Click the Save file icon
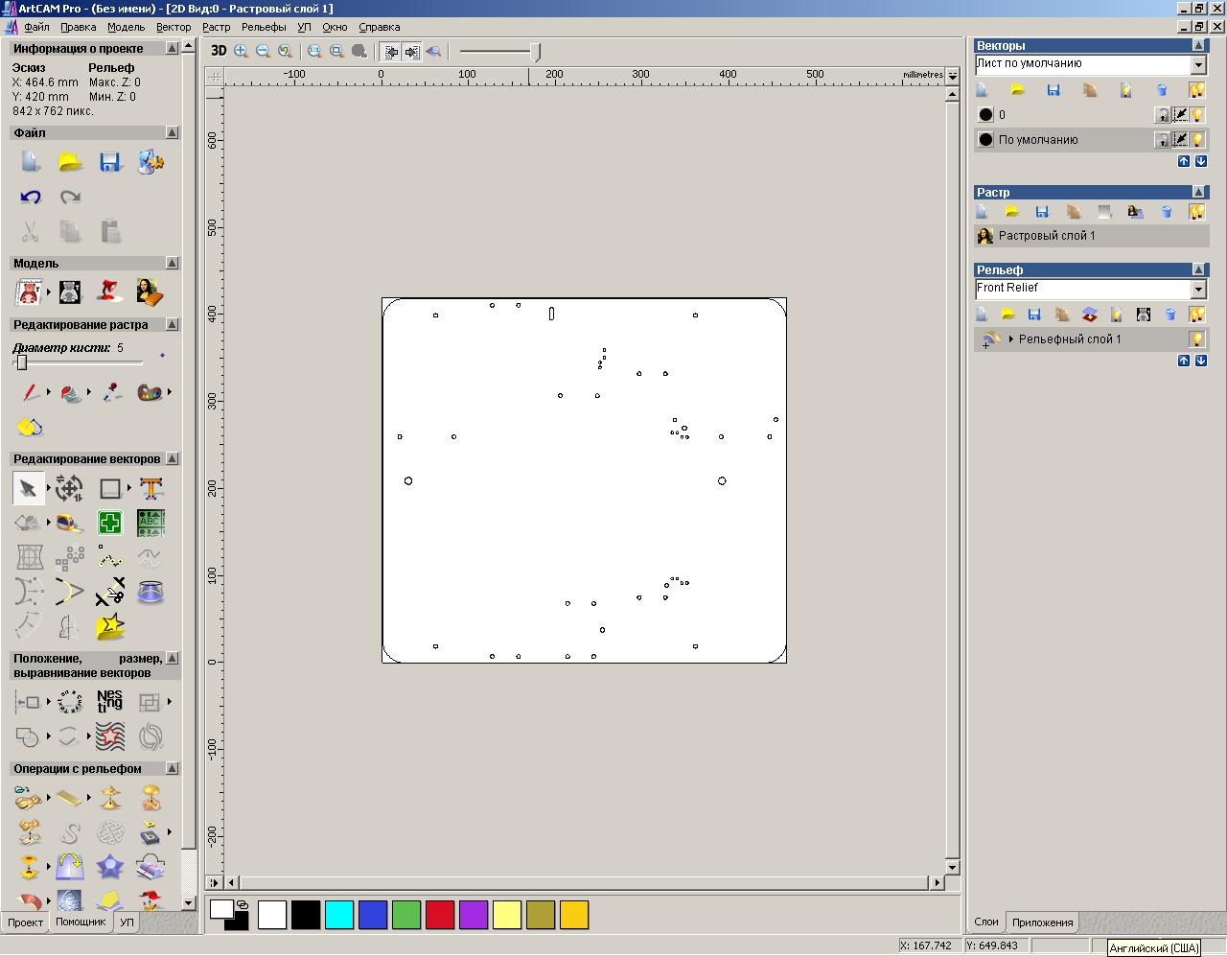The image size is (1227, 957). (x=109, y=161)
